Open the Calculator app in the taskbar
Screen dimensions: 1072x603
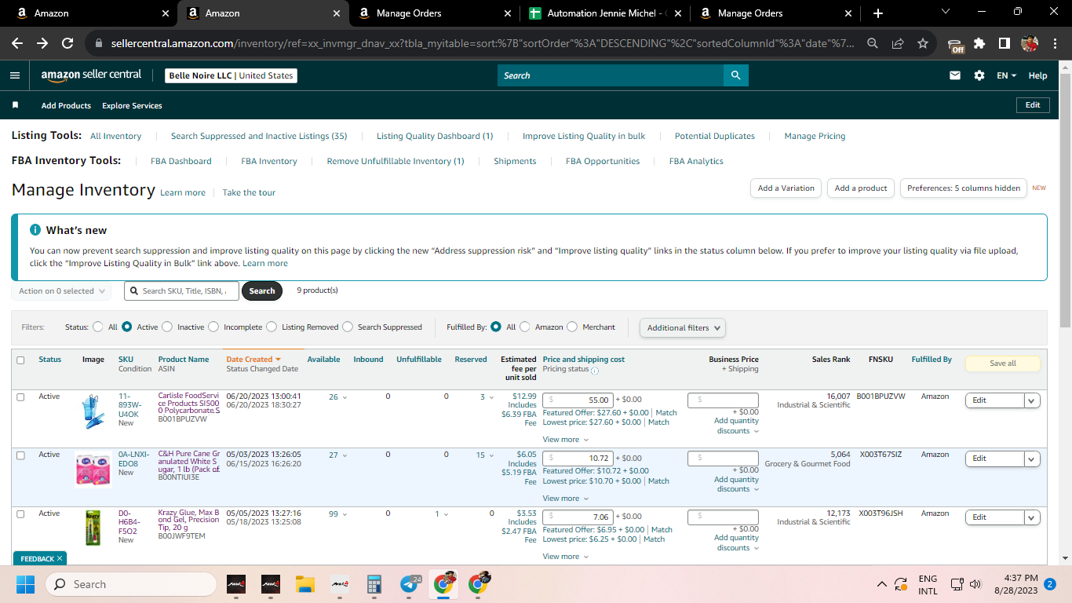click(x=374, y=584)
